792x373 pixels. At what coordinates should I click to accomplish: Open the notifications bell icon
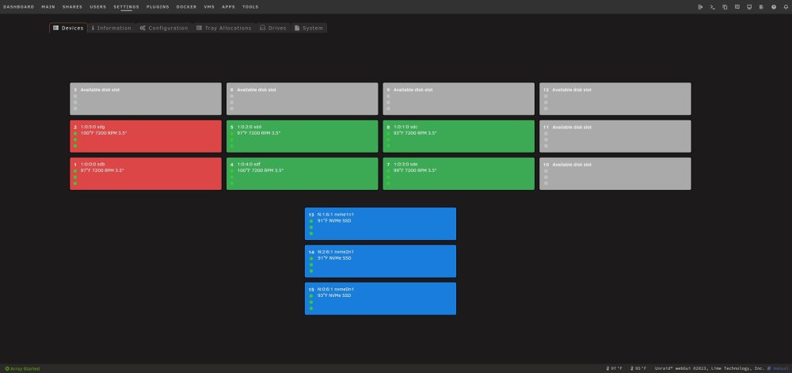click(x=786, y=7)
